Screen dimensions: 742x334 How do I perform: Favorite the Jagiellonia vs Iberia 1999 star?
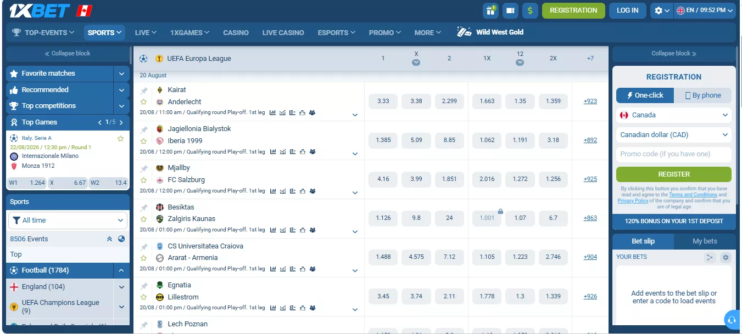(144, 141)
